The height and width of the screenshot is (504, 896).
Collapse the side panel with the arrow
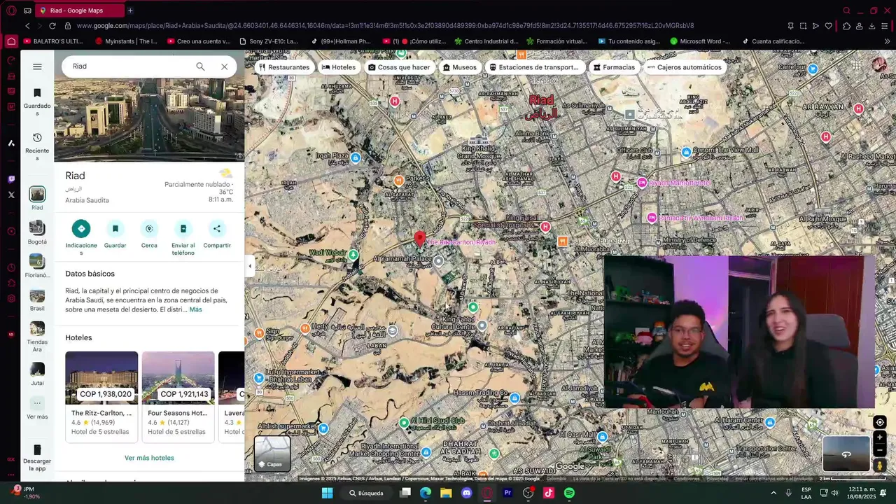point(250,266)
